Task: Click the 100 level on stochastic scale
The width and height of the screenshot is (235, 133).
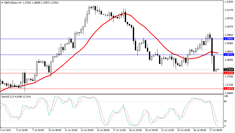Action: (x=226, y=96)
